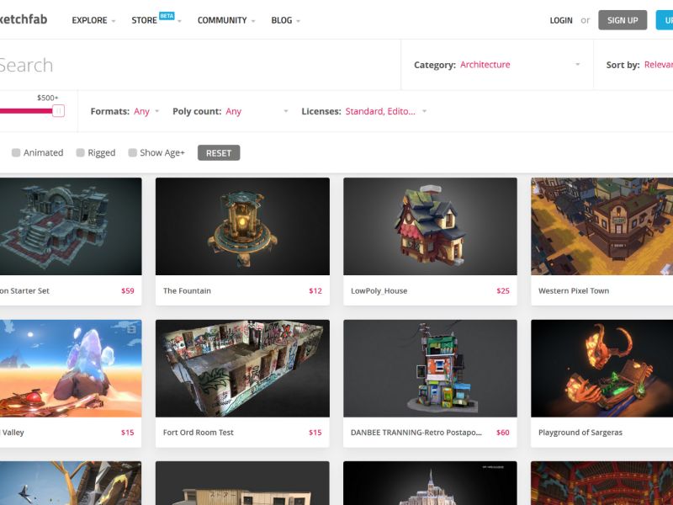The width and height of the screenshot is (673, 505).
Task: Click the STORE dropdown arrow
Action: [x=179, y=20]
